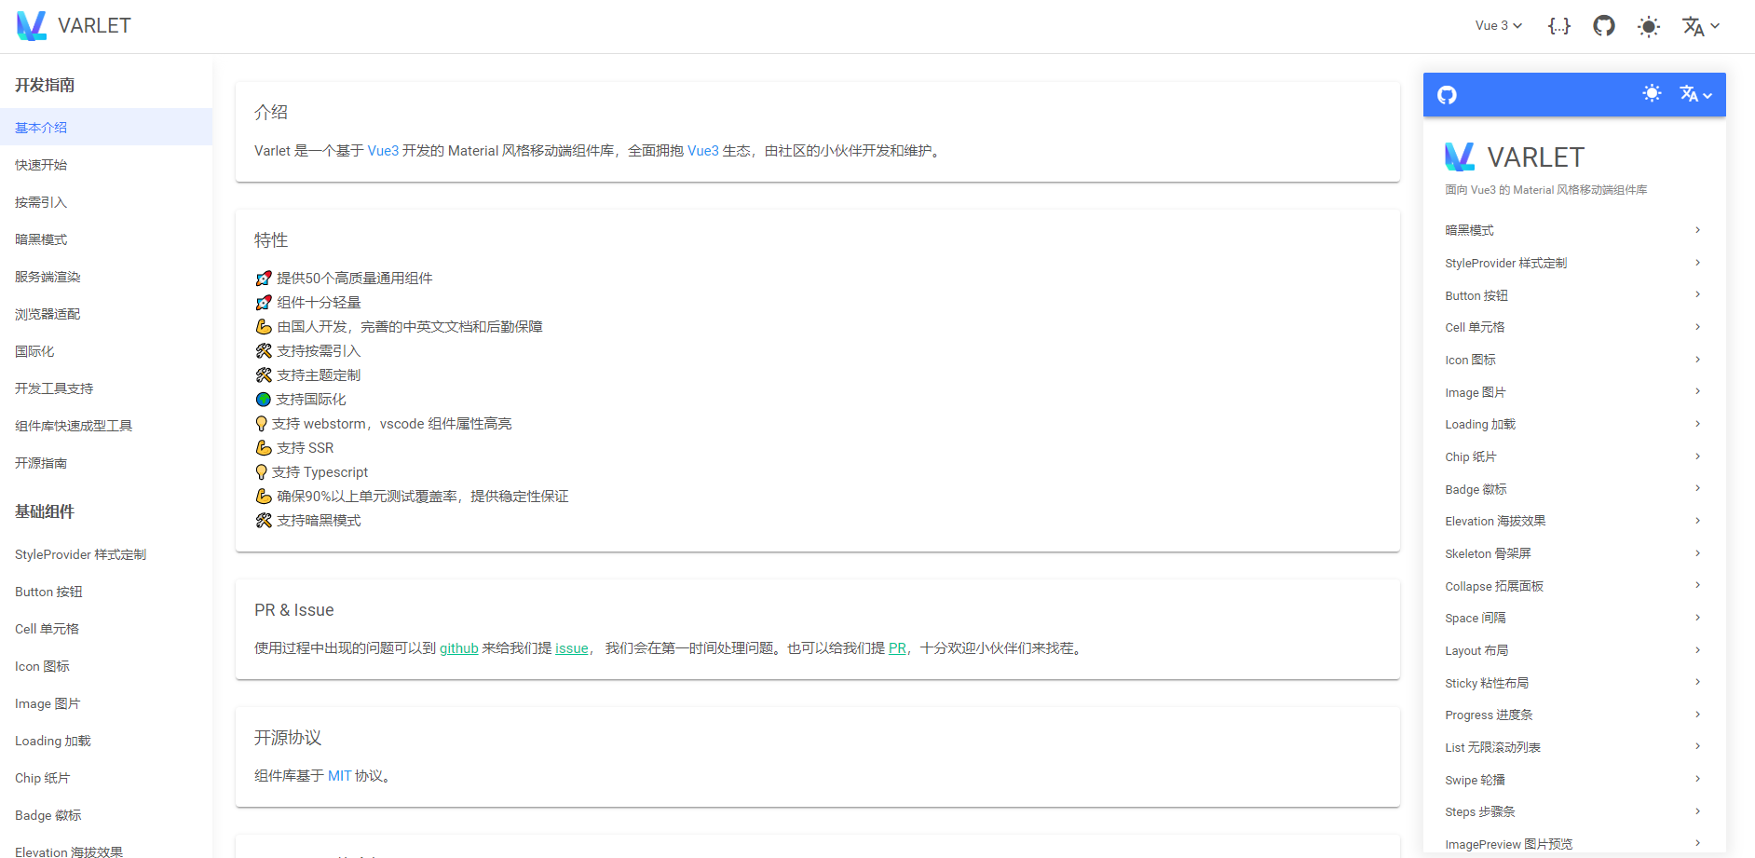This screenshot has height=858, width=1755.
Task: Open 快速开始 sidebar item
Action: point(106,165)
